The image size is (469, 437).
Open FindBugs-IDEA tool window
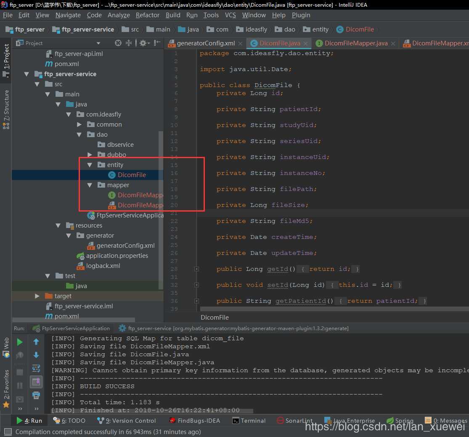[x=194, y=421]
